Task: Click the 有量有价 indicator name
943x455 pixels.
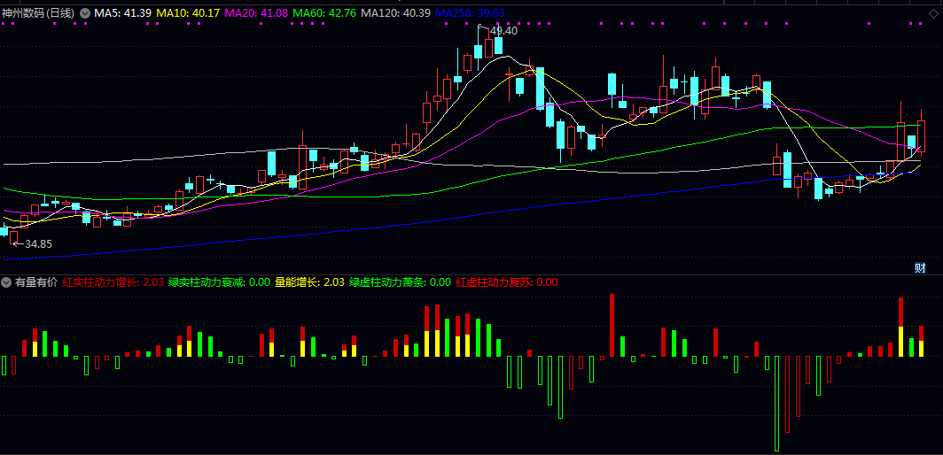Action: (35, 281)
